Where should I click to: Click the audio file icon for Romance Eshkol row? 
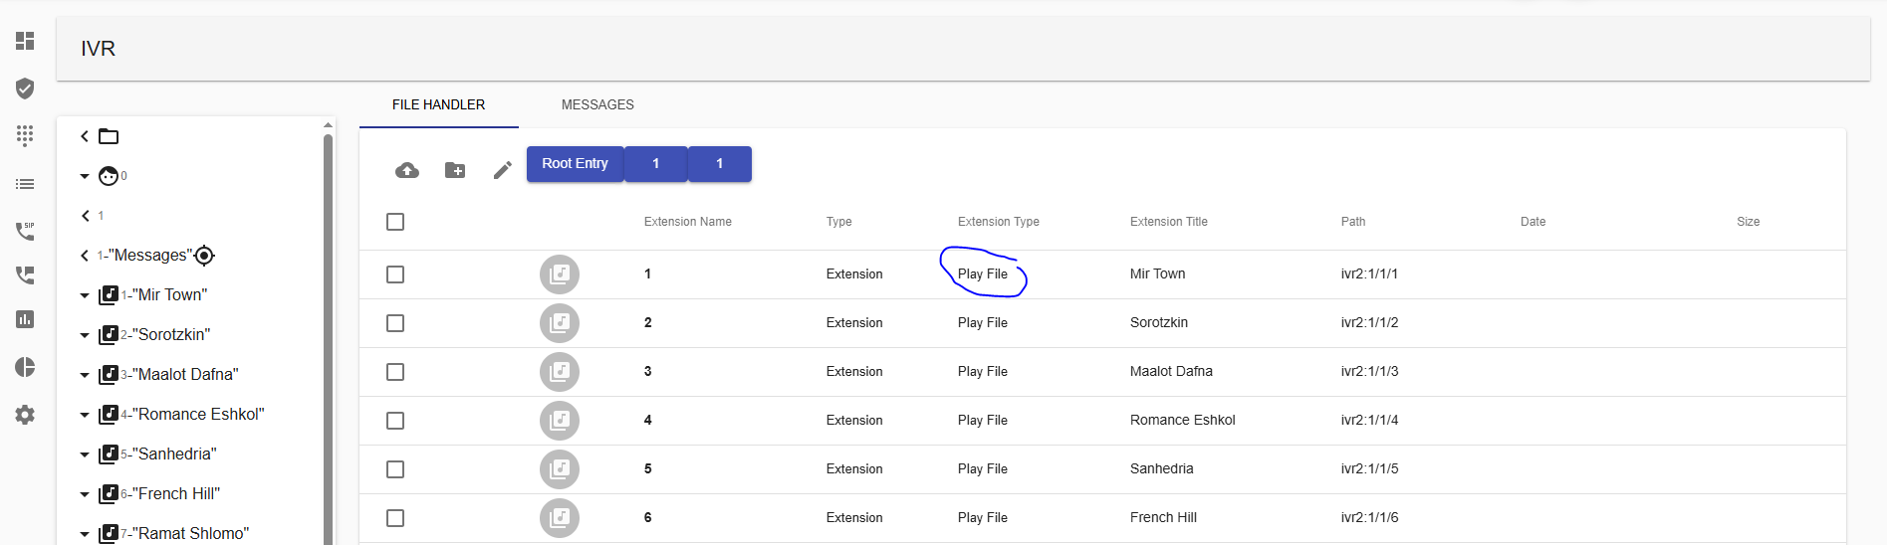point(560,420)
